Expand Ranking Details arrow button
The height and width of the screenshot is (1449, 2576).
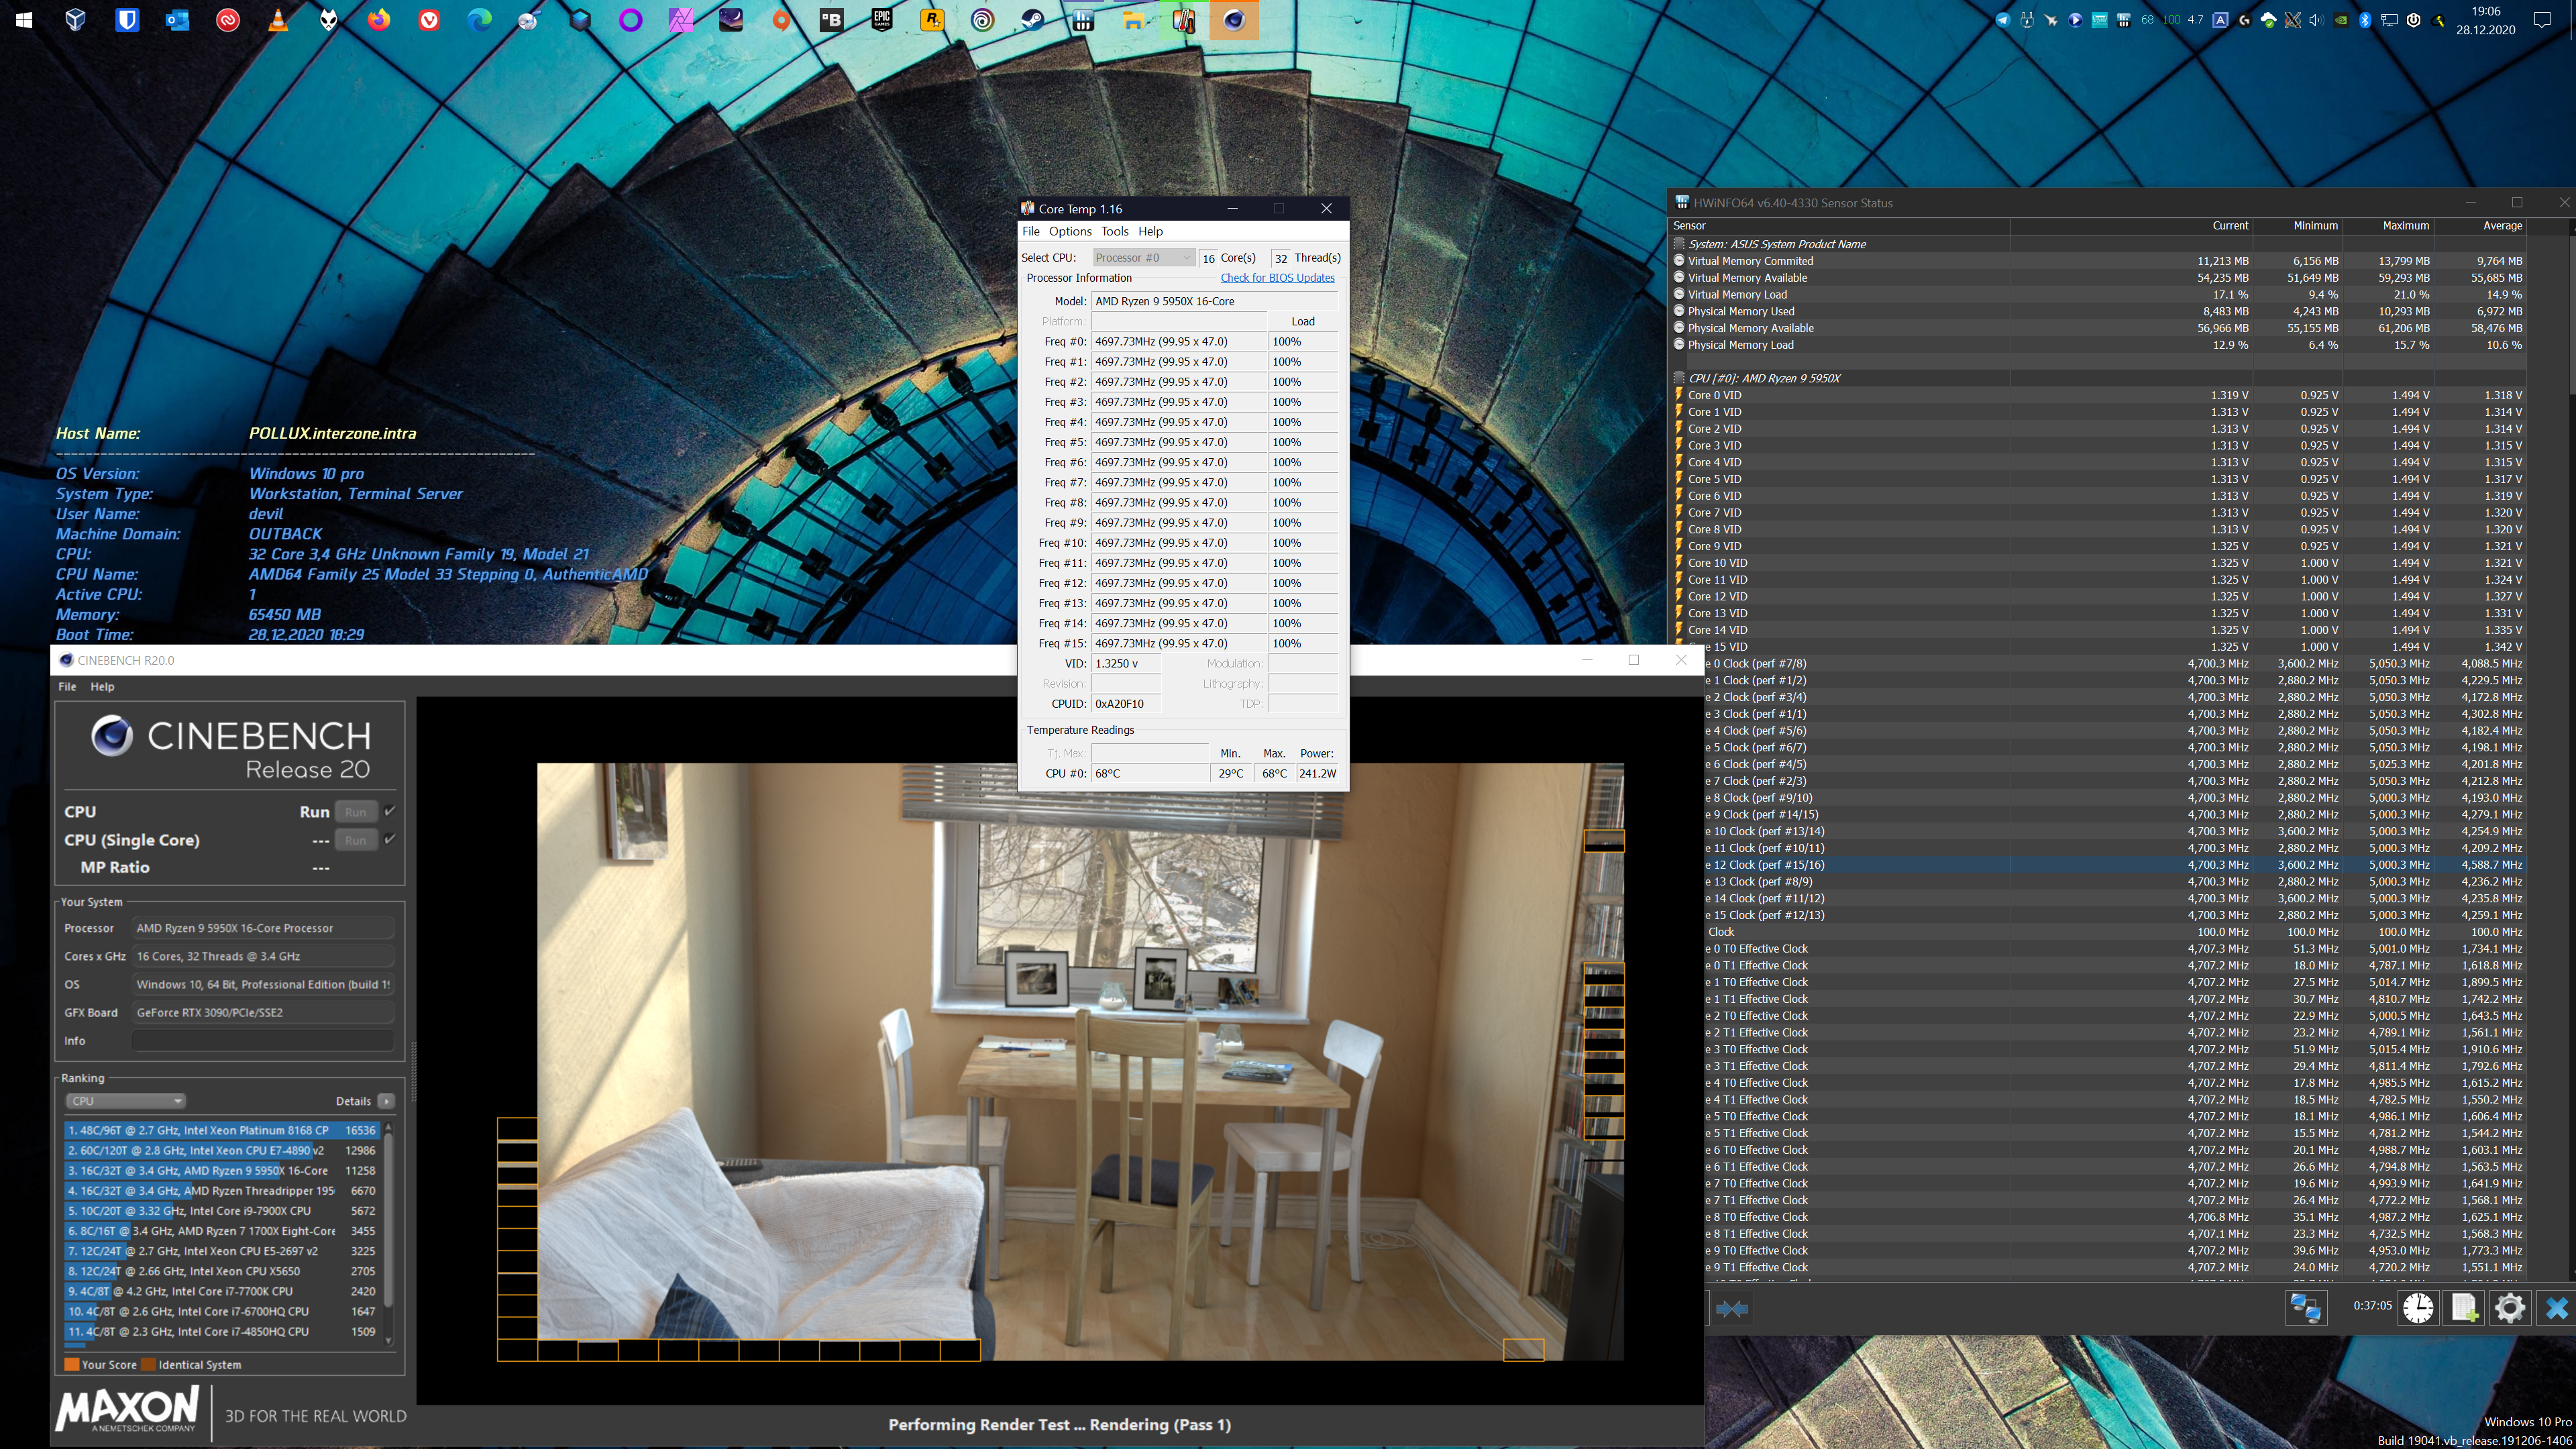pos(386,1101)
